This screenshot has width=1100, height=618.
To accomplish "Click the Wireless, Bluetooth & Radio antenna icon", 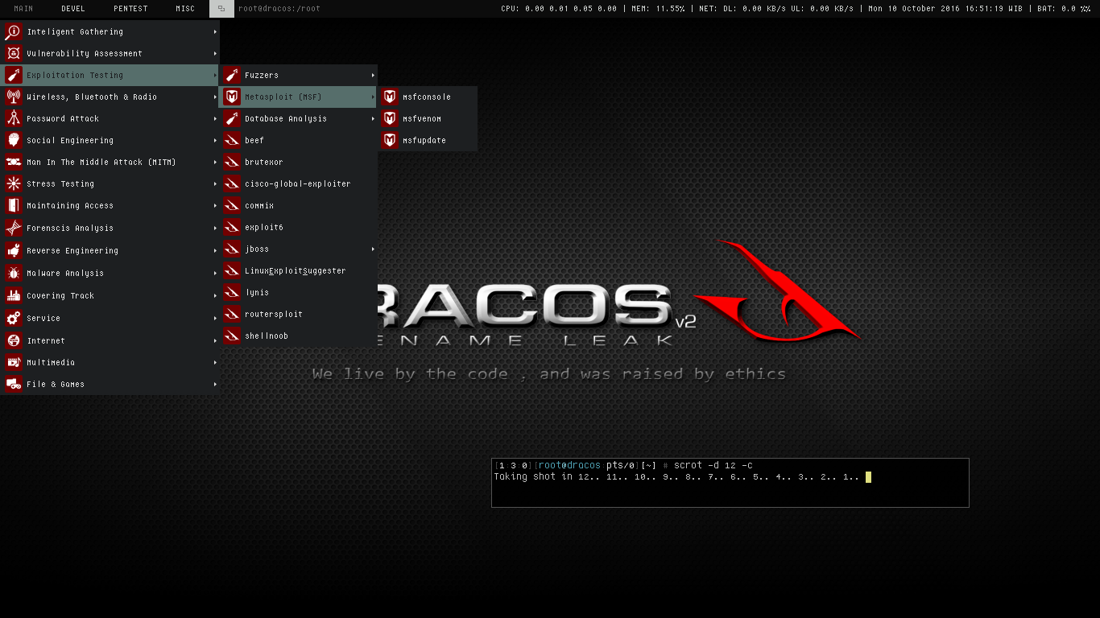I will (x=13, y=97).
